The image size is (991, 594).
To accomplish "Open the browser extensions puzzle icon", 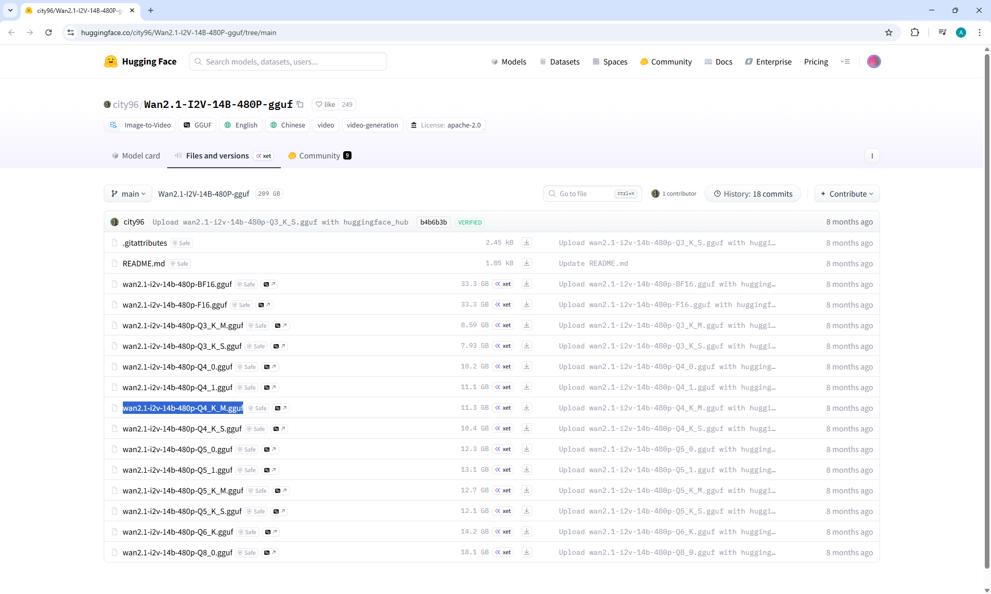I will click(915, 33).
